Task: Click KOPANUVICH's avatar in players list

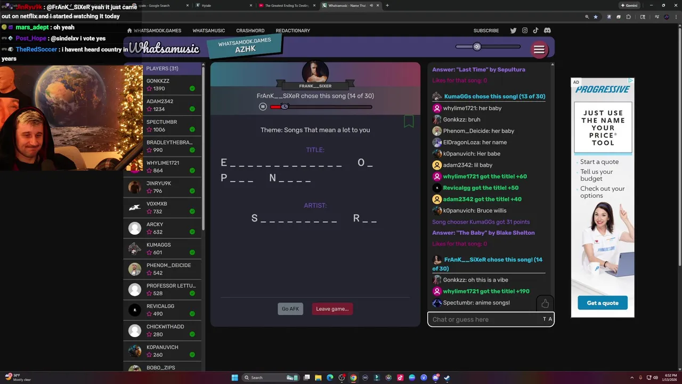Action: point(135,351)
